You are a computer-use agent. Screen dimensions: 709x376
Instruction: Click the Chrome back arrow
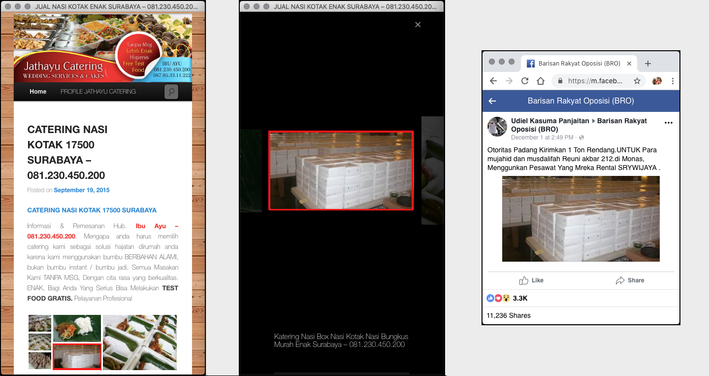pos(493,81)
